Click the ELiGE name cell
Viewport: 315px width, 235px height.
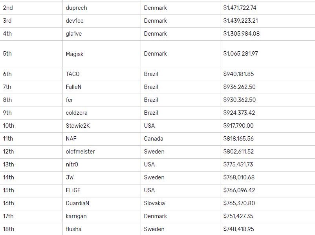click(73, 190)
